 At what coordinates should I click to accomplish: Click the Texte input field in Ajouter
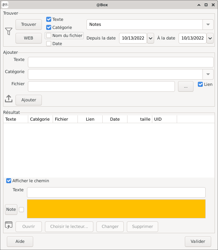pos(121,62)
